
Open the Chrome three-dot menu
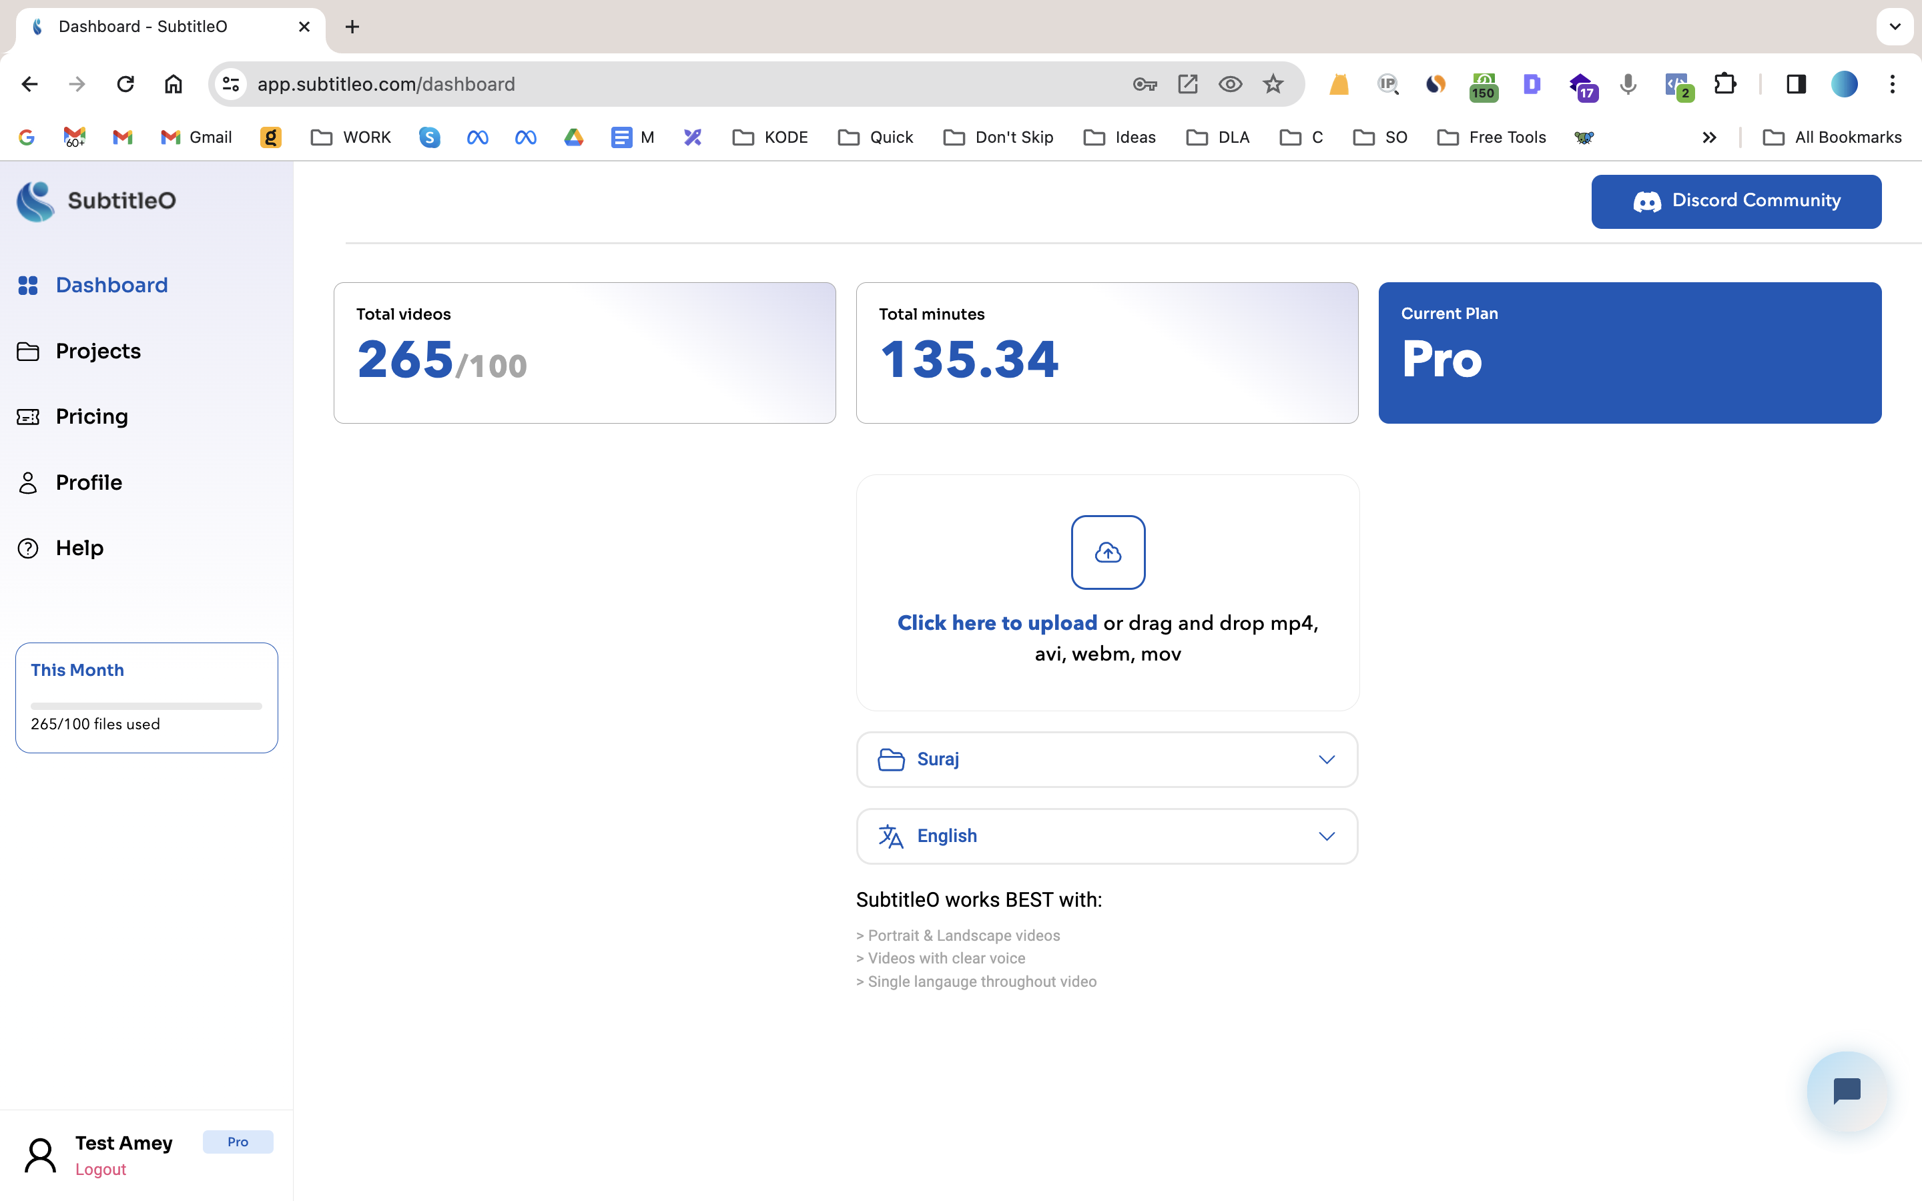(1893, 84)
